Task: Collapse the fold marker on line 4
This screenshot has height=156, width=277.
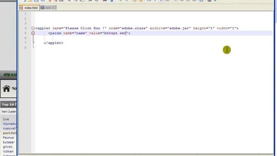Action: [33, 28]
